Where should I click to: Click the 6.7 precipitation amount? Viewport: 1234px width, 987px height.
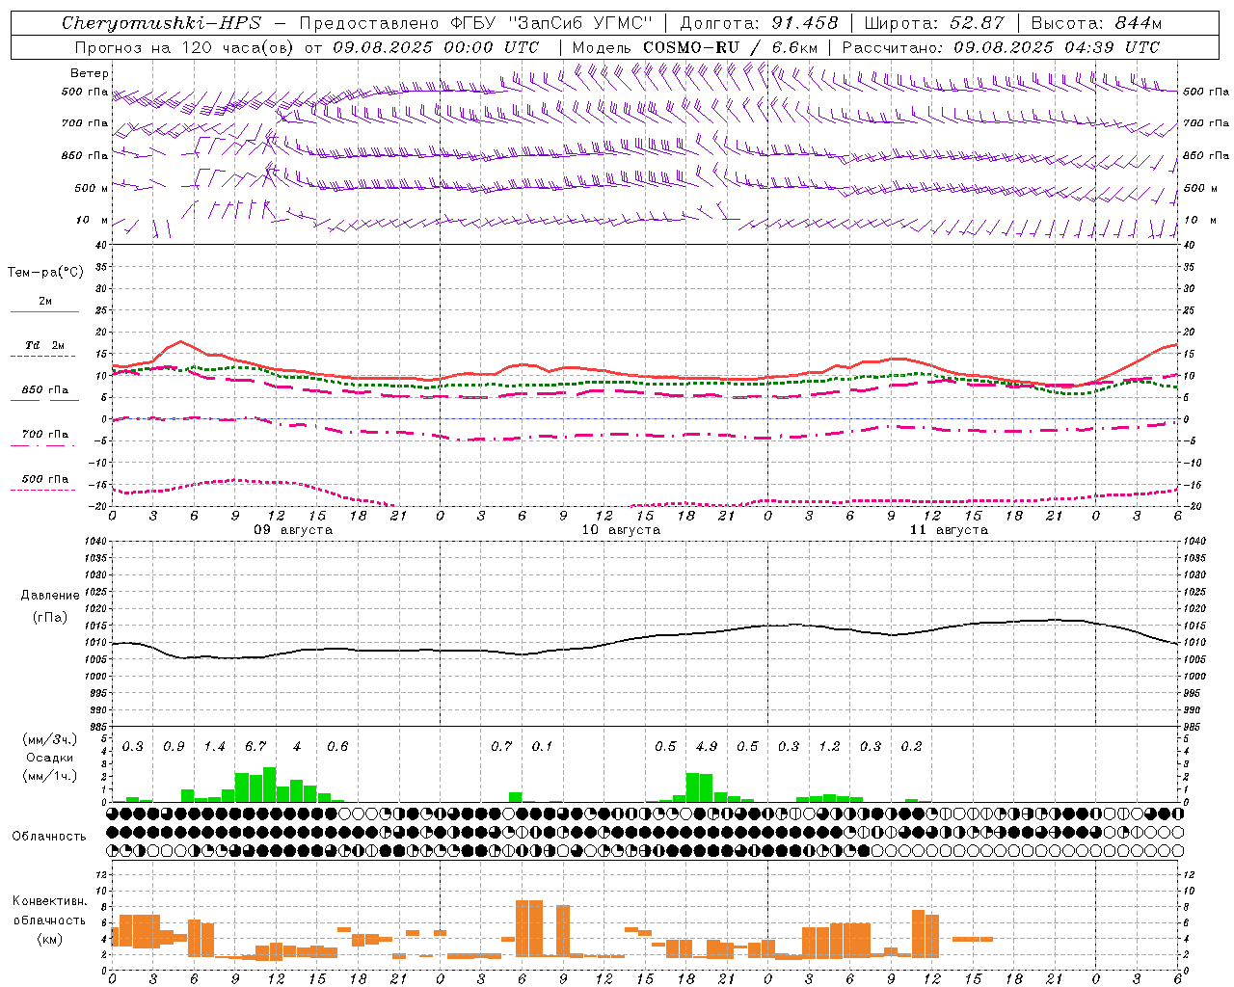pos(255,747)
